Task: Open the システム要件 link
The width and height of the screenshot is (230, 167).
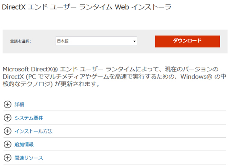Action: [x=29, y=118]
